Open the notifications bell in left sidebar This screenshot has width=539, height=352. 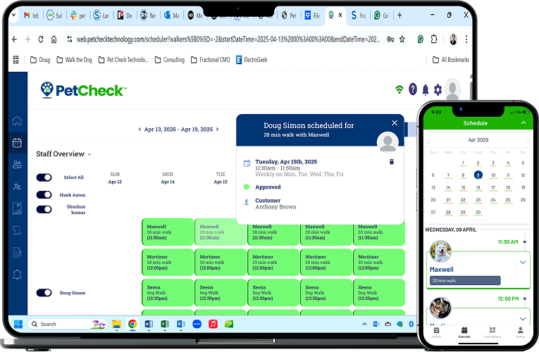click(x=17, y=274)
